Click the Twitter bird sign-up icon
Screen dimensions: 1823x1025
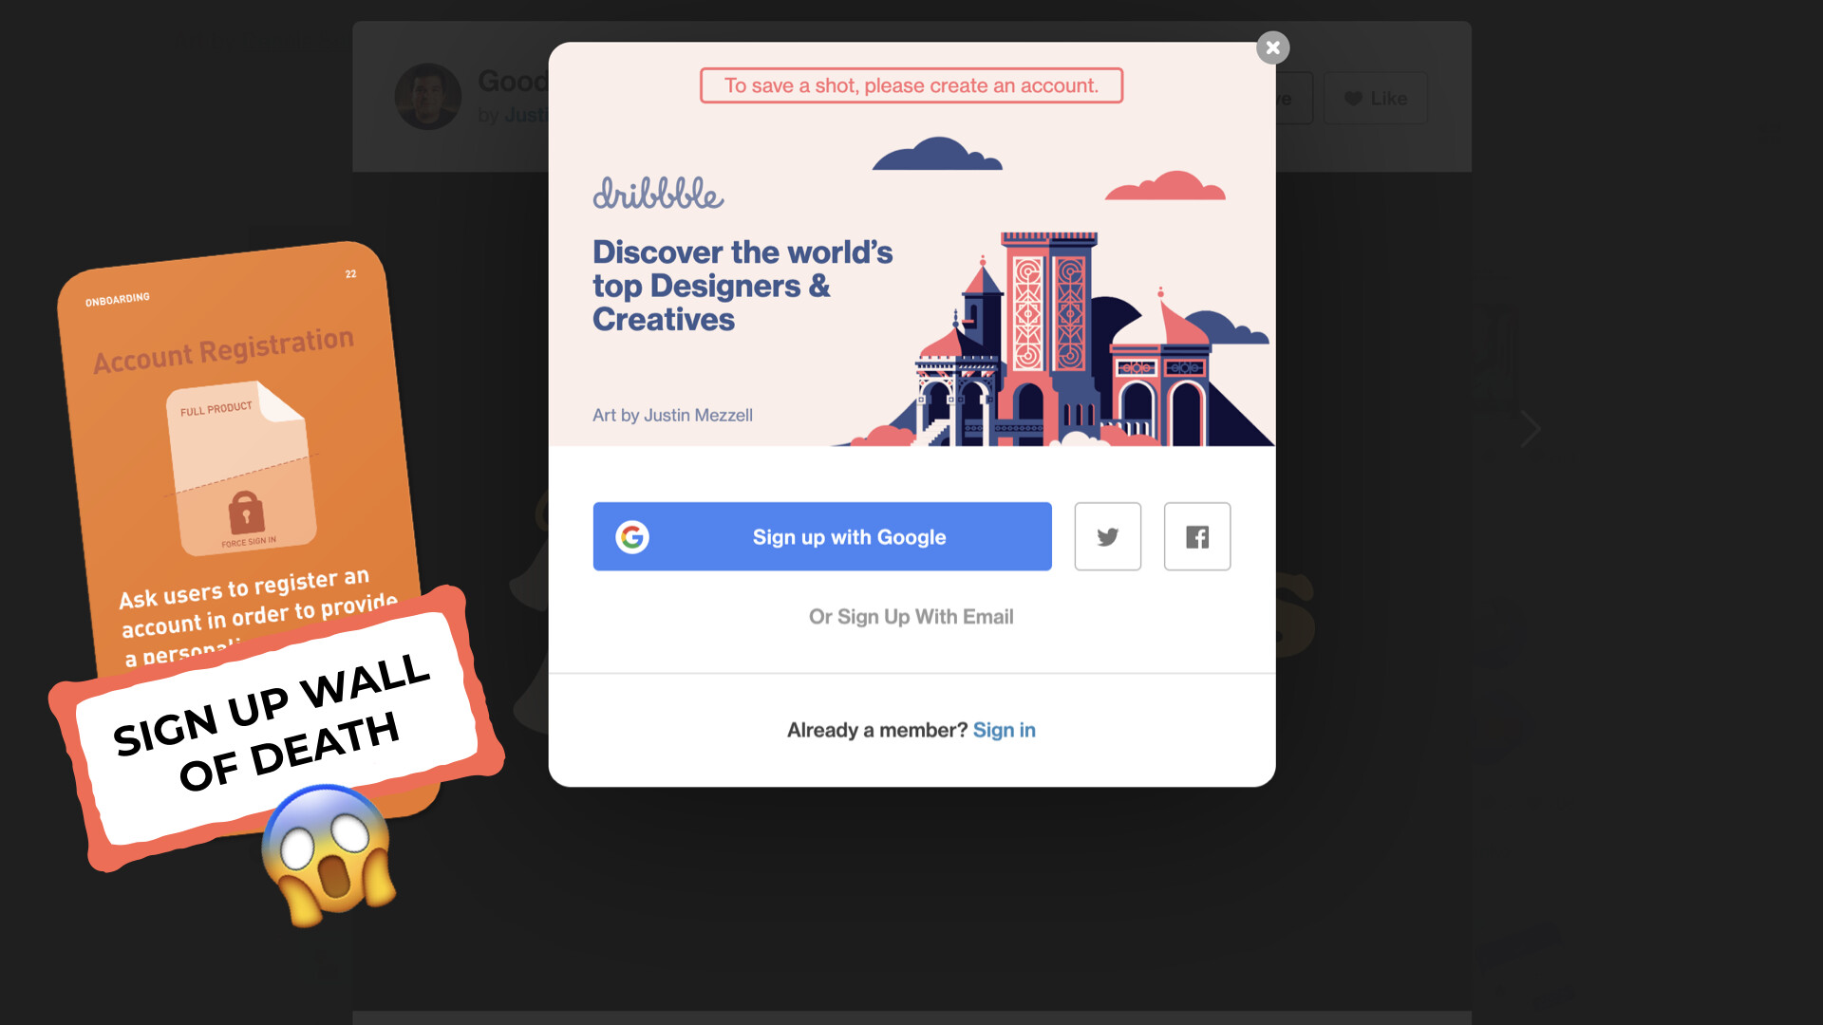[1107, 536]
